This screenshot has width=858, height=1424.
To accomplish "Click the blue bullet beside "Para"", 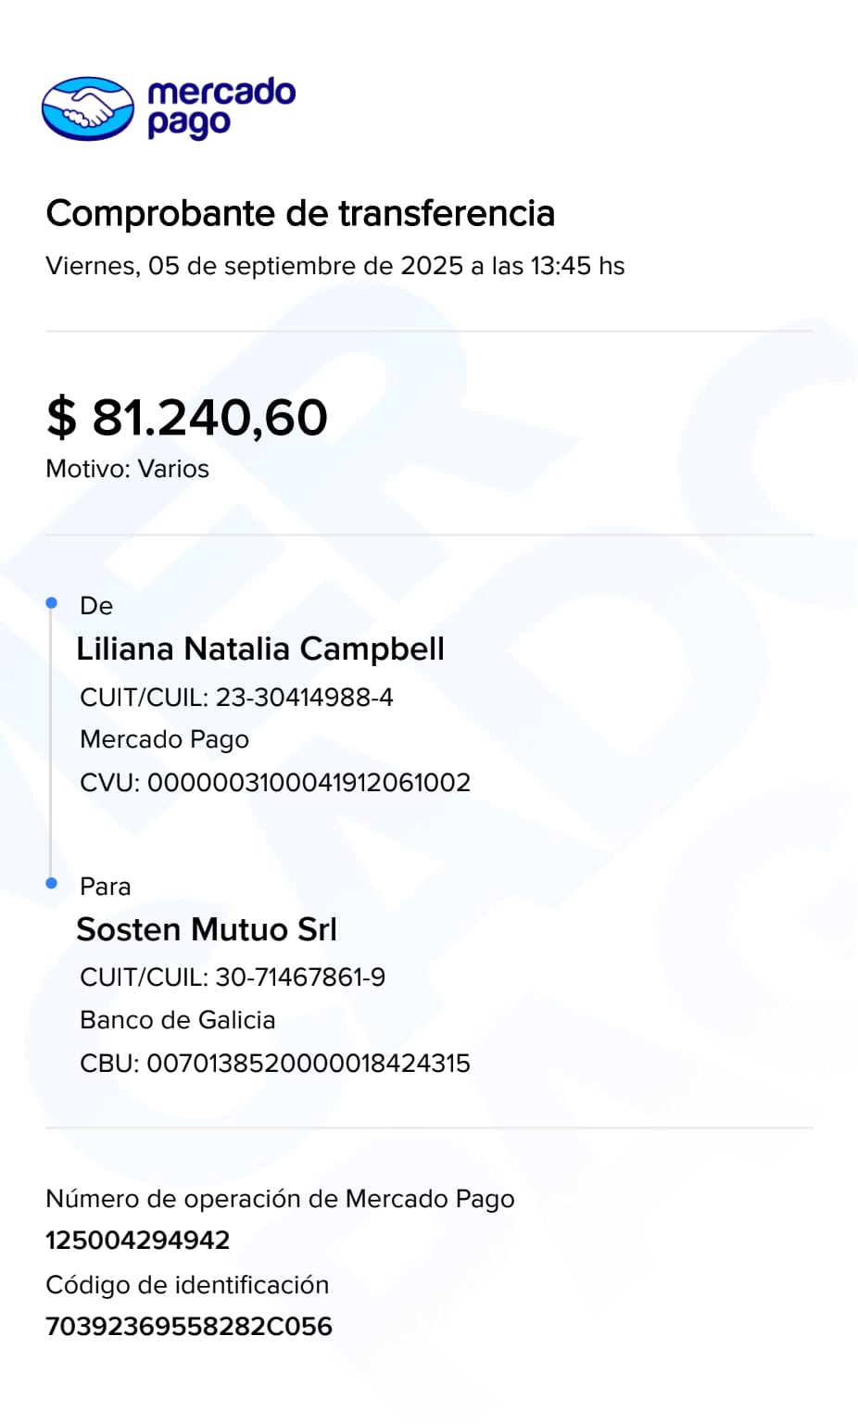I will pos(52,883).
